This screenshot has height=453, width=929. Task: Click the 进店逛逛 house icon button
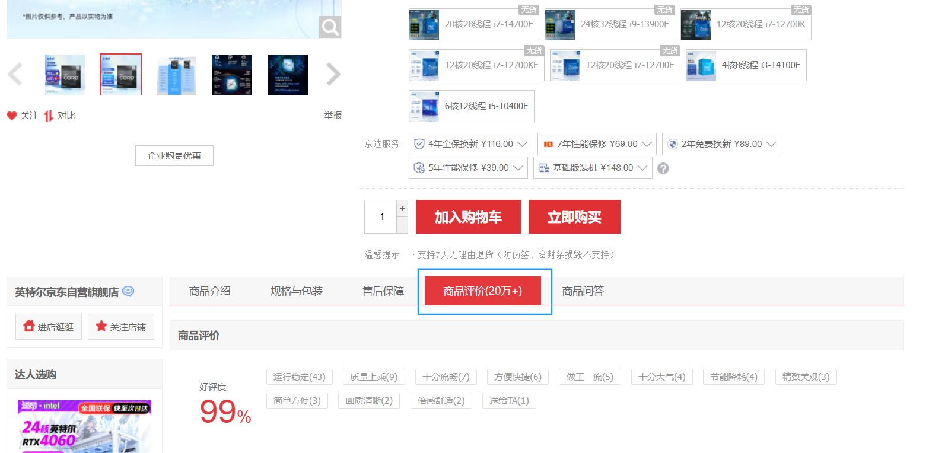pyautogui.click(x=49, y=327)
